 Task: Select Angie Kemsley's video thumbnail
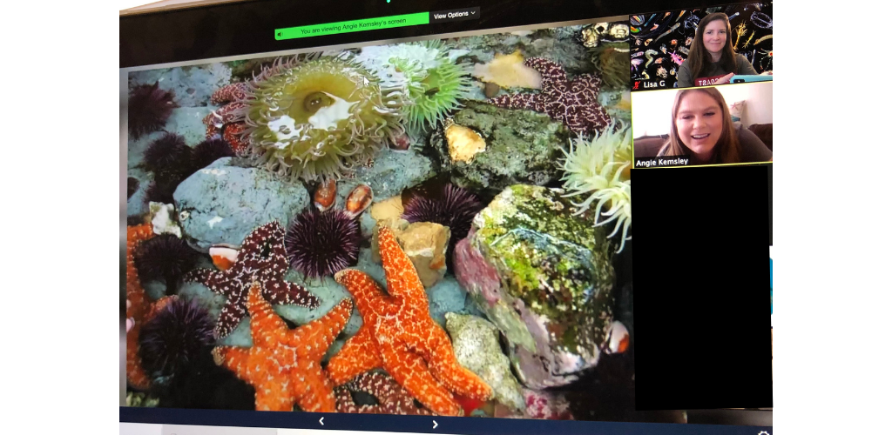(x=701, y=126)
